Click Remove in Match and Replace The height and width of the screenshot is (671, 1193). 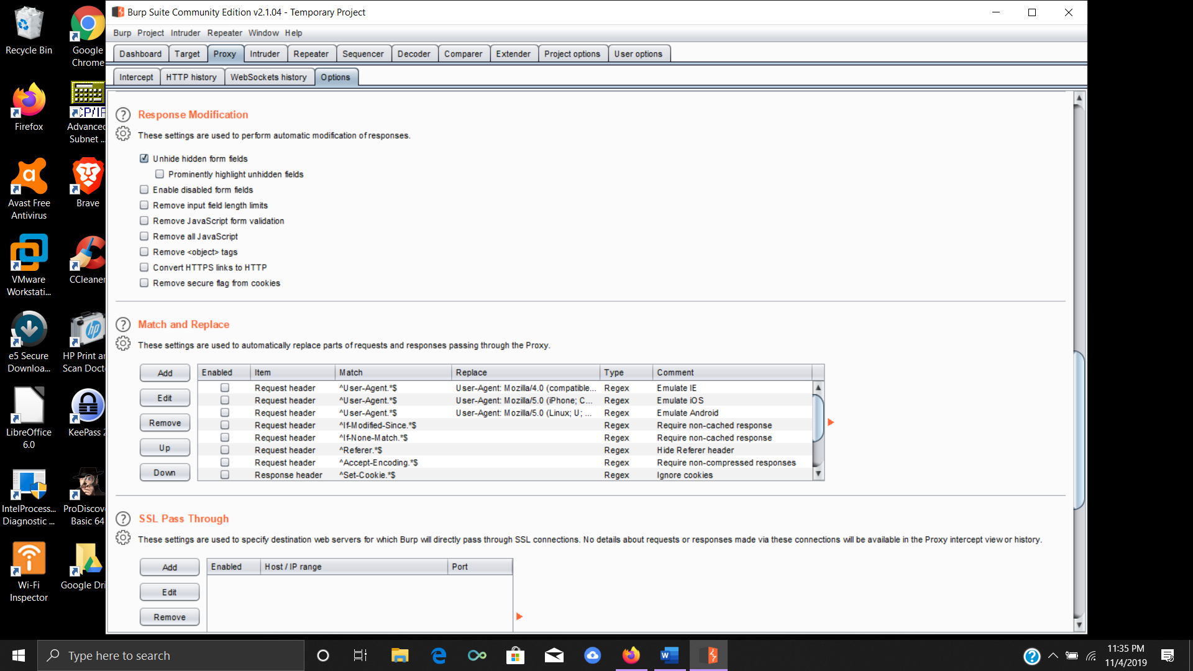pyautogui.click(x=165, y=422)
